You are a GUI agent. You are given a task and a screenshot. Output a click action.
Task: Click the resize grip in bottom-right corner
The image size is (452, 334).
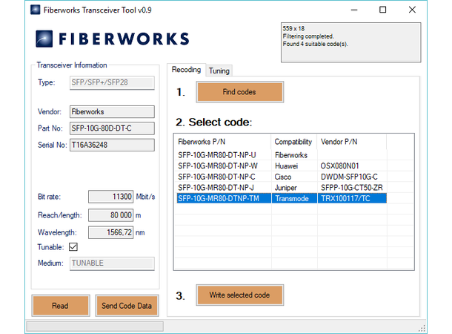[x=422, y=329]
